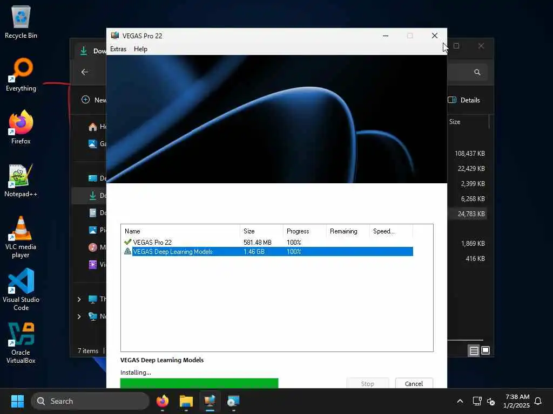Select Documents folder in Explorer sidebar
The image size is (553, 414).
tap(97, 212)
